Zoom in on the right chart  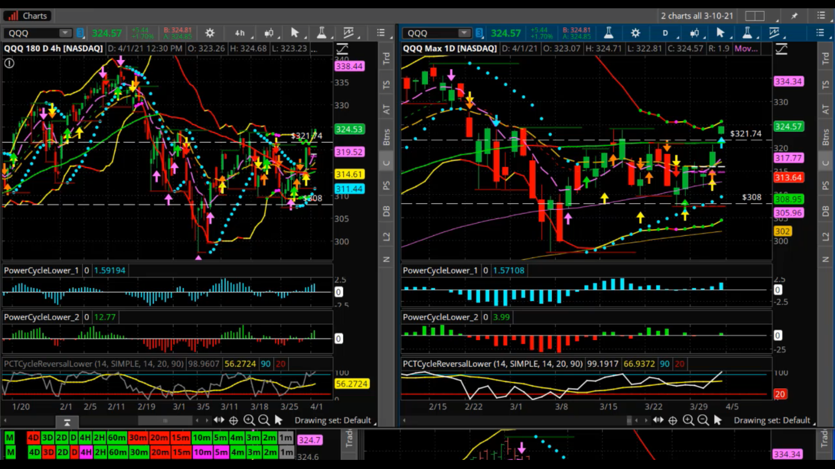click(x=688, y=420)
